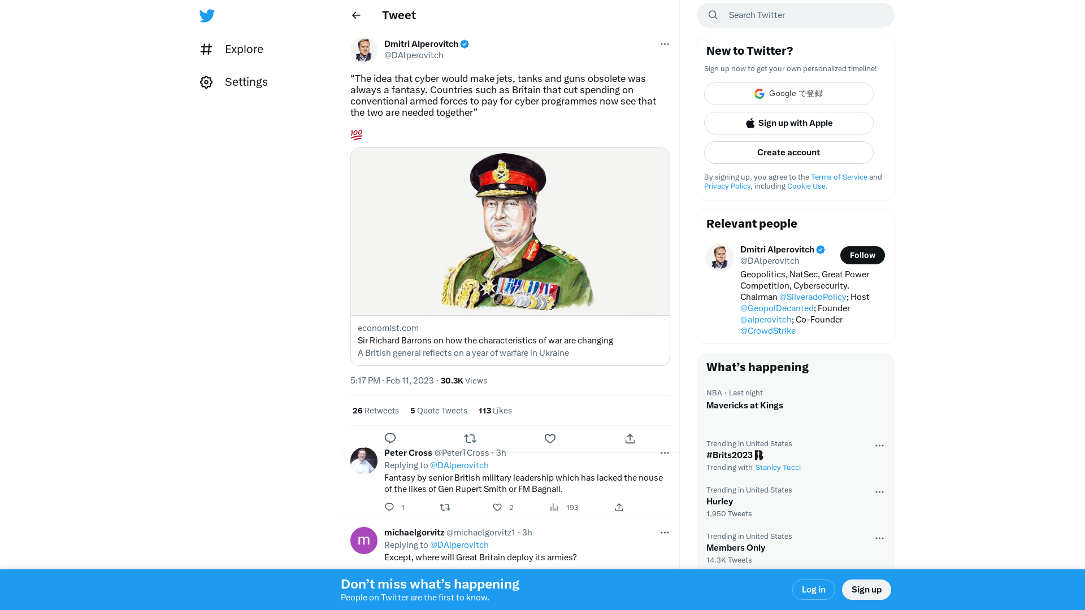This screenshot has height=610, width=1085.
Task: Click the Terms of Service link
Action: 839,177
